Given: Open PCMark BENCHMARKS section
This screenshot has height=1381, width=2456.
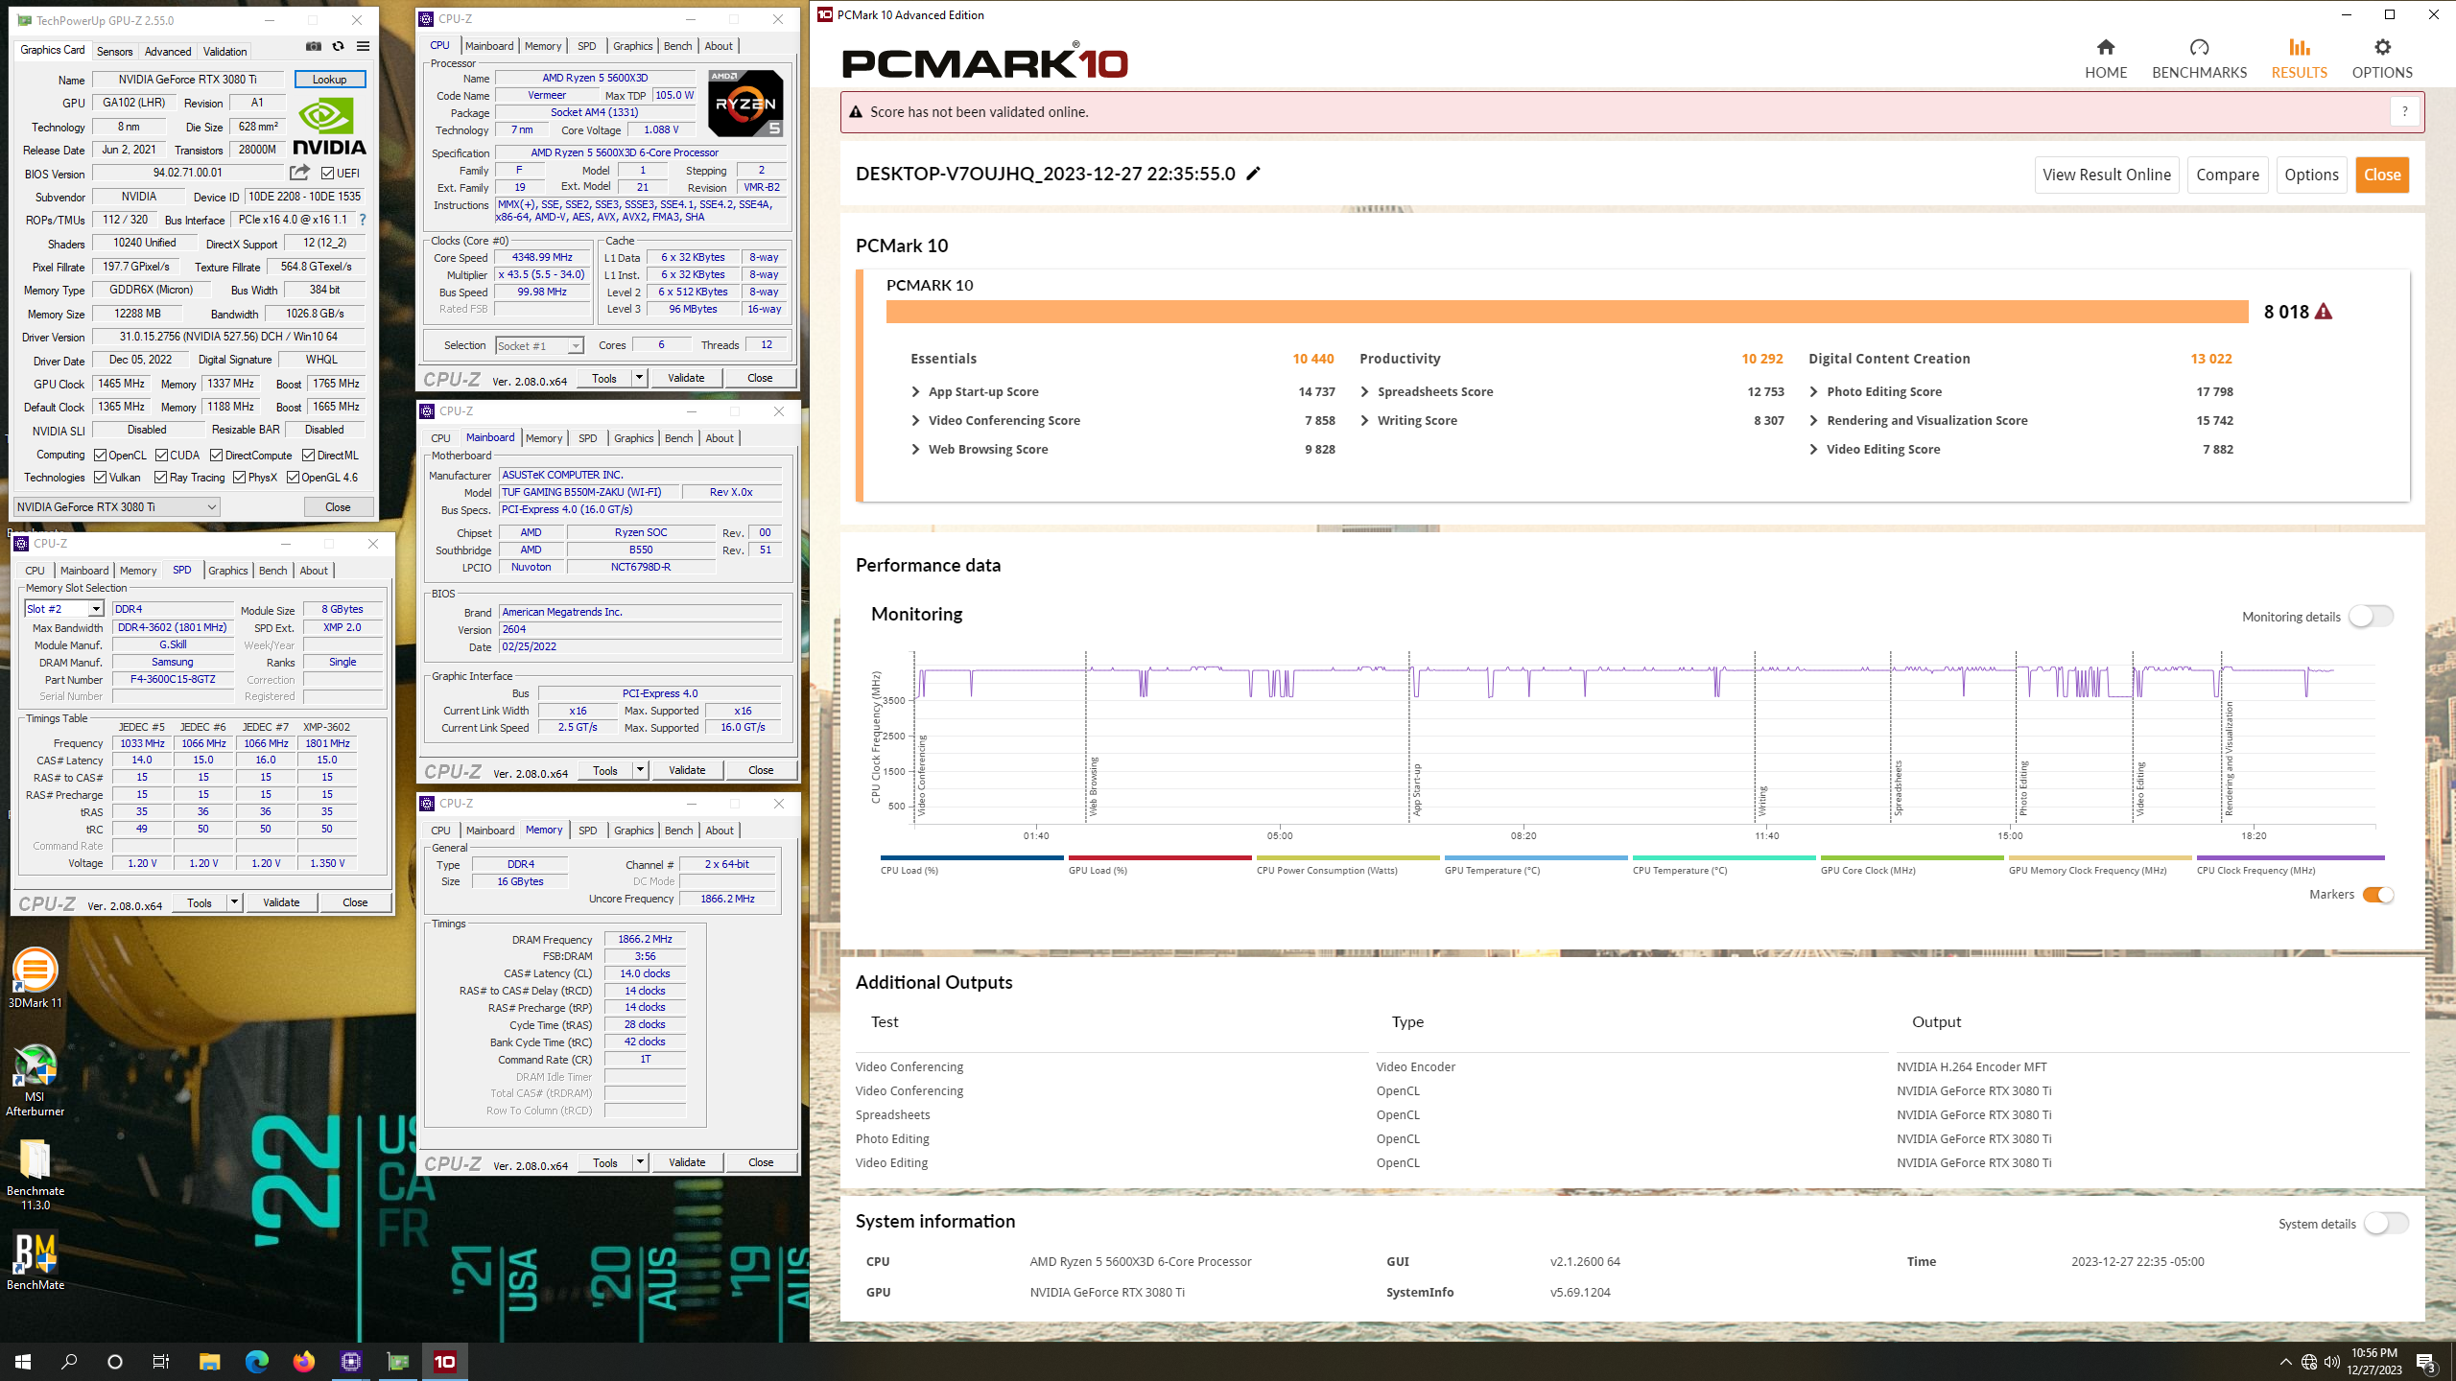Looking at the screenshot, I should (2199, 59).
